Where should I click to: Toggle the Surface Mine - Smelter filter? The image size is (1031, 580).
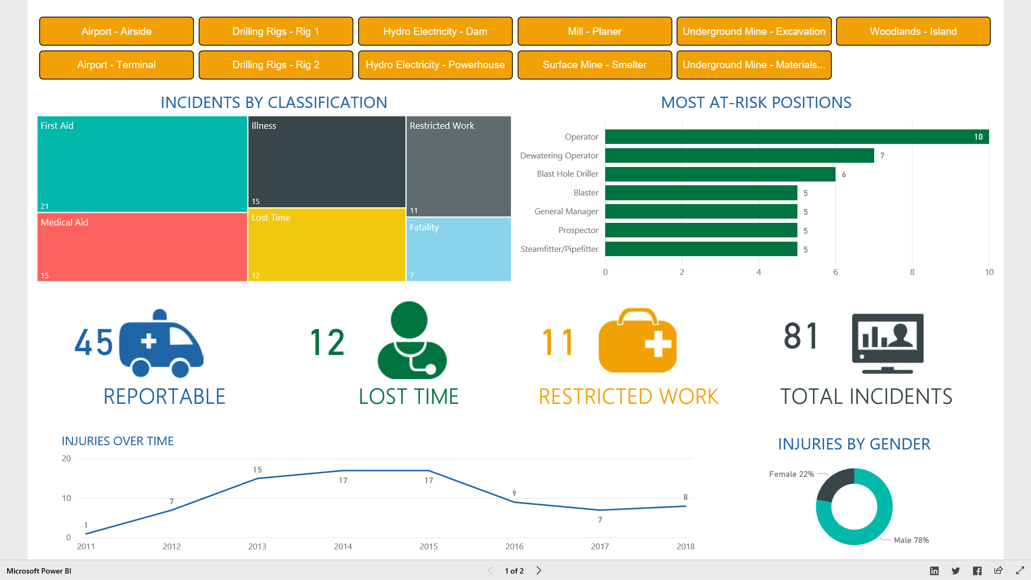594,64
